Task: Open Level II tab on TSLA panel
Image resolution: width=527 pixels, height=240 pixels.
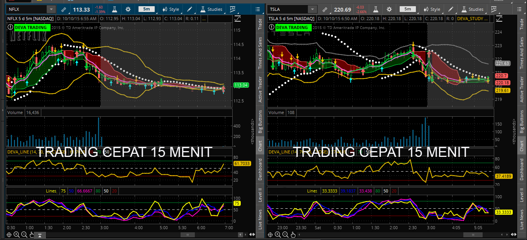Action: (x=522, y=195)
